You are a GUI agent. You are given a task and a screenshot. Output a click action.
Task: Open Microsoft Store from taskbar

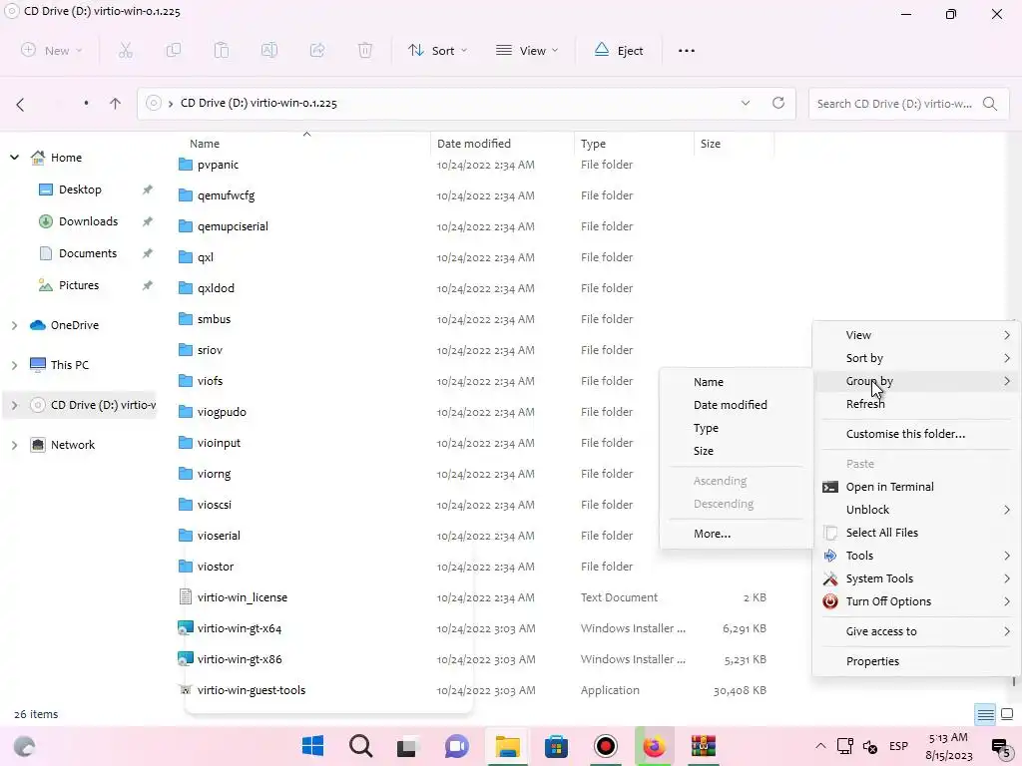[556, 746]
